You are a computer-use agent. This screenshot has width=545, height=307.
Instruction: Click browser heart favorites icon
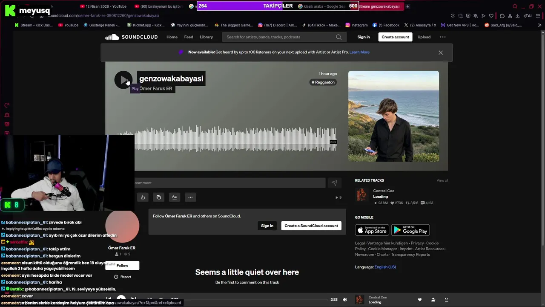(x=491, y=16)
